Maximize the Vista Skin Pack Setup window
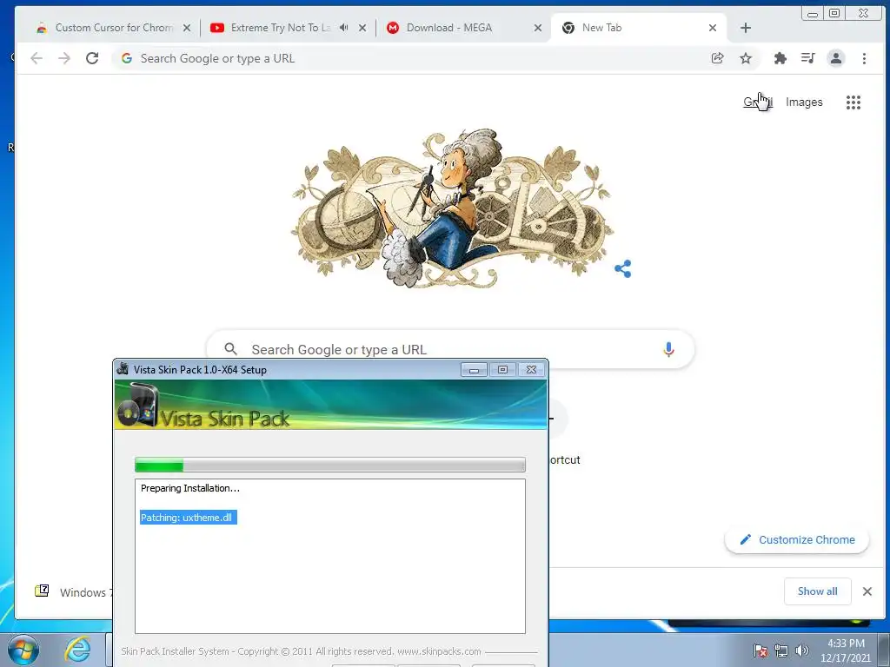Image resolution: width=890 pixels, height=667 pixels. [x=502, y=370]
